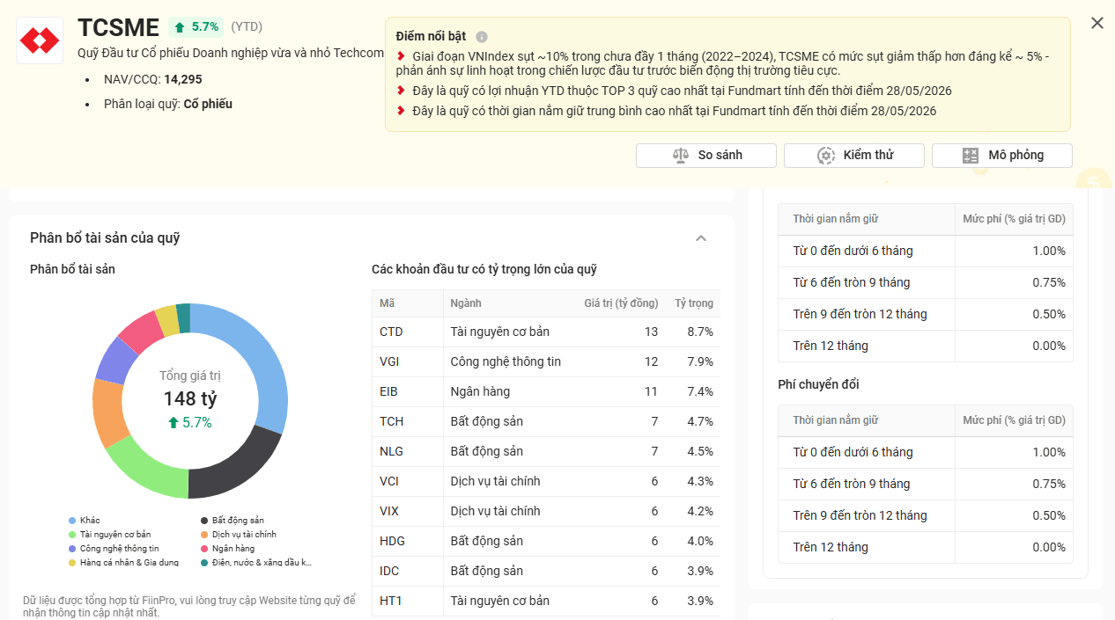
Task: Click the NAV/CCQ value 14,295
Action: pos(183,79)
